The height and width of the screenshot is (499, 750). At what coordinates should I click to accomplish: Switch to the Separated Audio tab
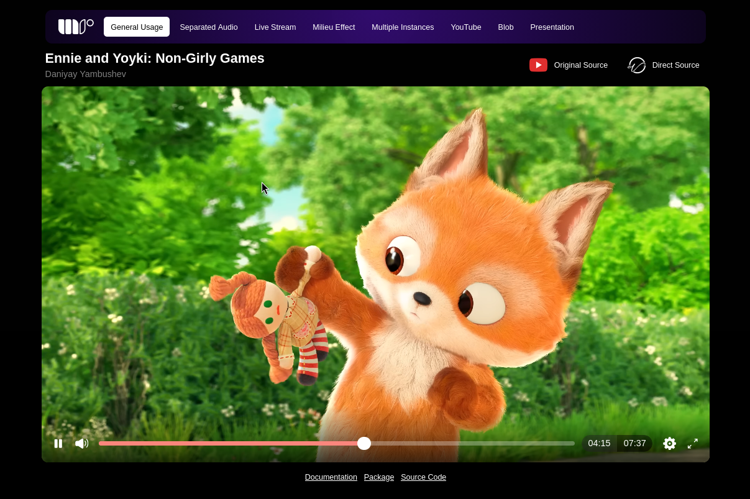209,27
